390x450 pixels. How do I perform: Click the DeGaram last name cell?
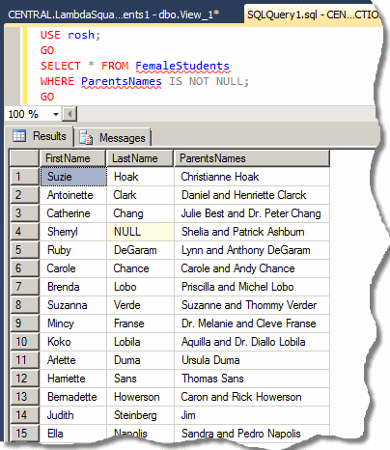click(x=140, y=250)
